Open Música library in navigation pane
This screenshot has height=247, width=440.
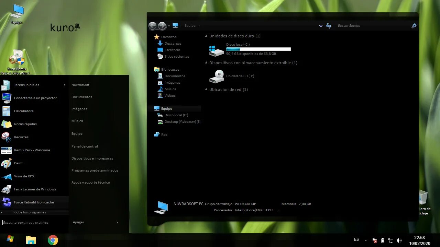tap(170, 89)
